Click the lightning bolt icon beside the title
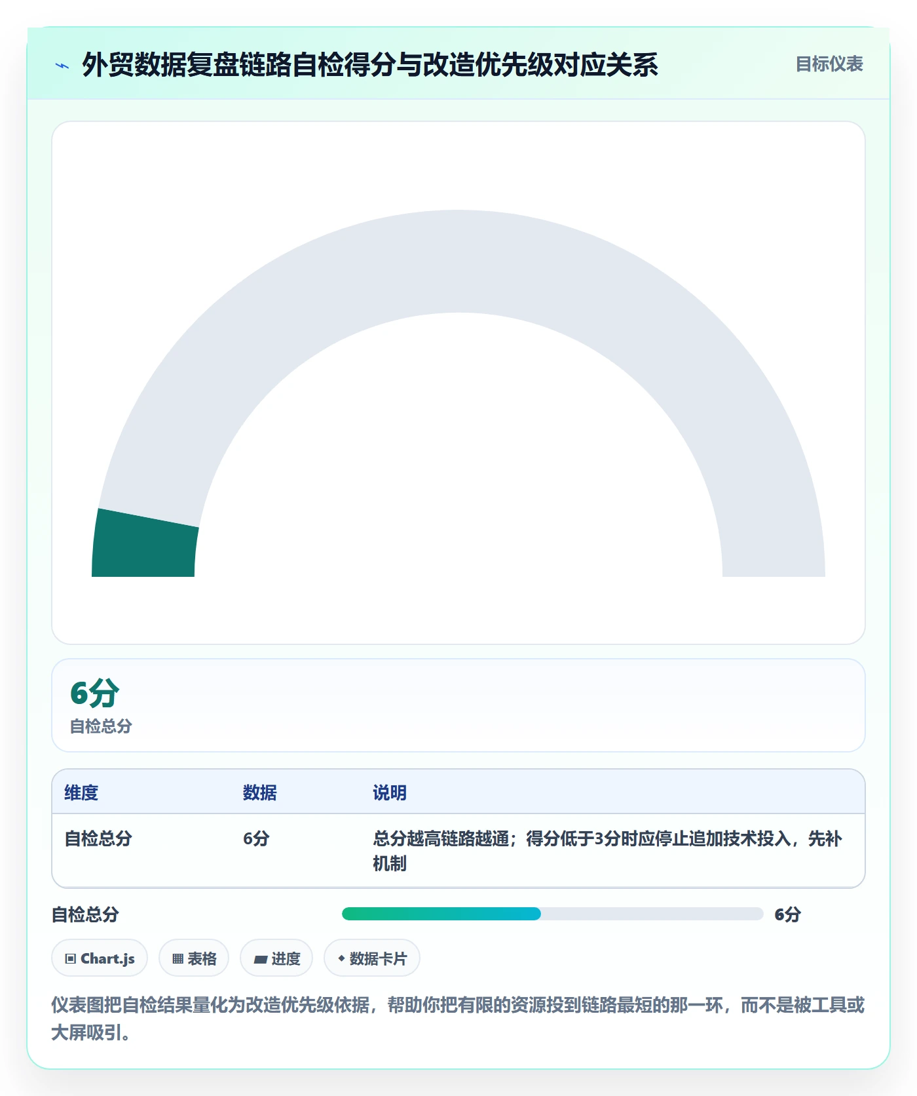 point(62,66)
